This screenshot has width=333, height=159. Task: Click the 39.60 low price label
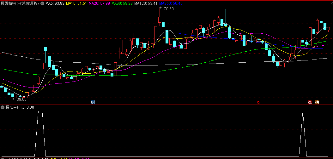[21, 99]
